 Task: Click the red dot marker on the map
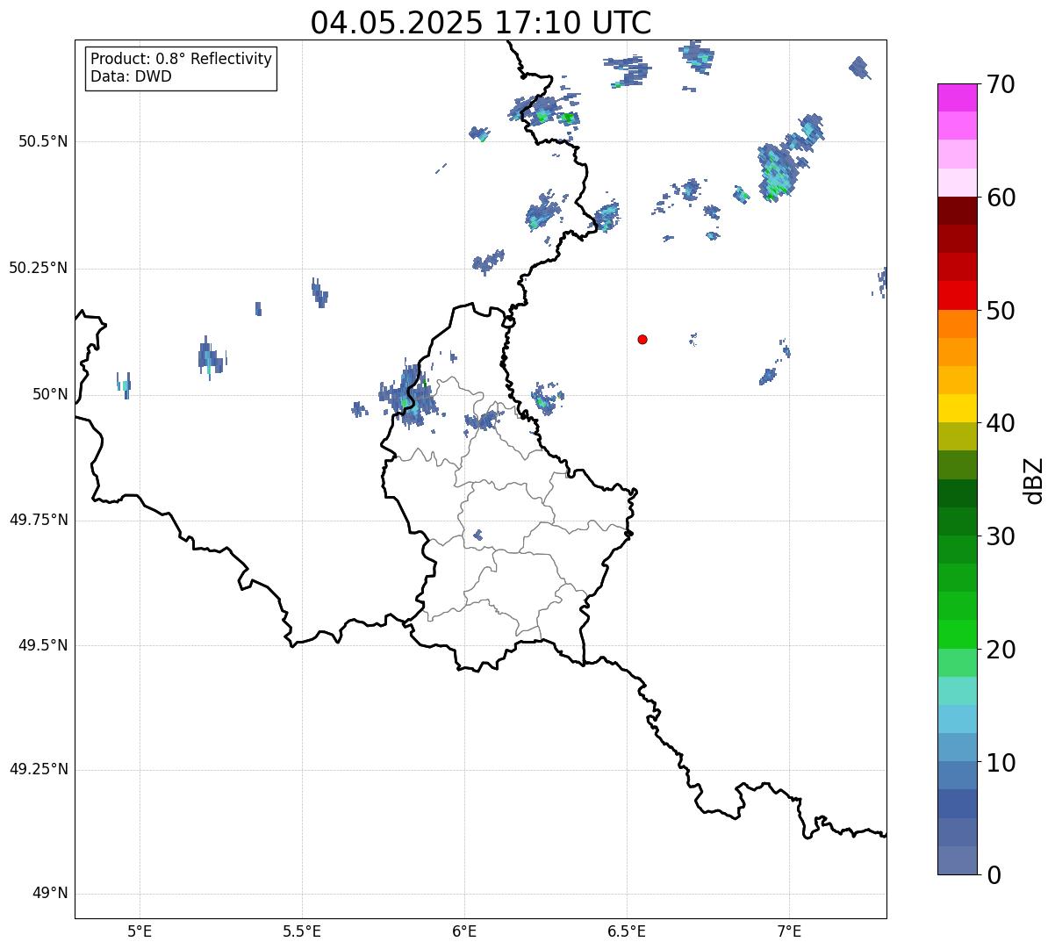[642, 339]
